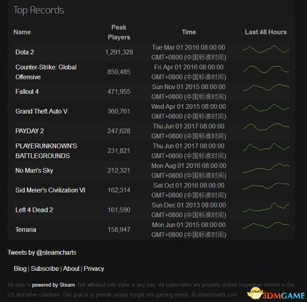Image resolution: width=307 pixels, height=302 pixels.
Task: Select the peak value 158,947
Action: [119, 230]
